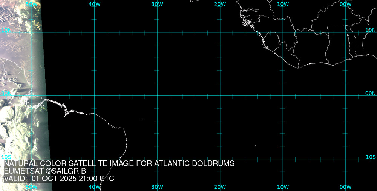Click the 30W label along the bottom edge
This screenshot has width=377, height=191.
[x=157, y=187]
